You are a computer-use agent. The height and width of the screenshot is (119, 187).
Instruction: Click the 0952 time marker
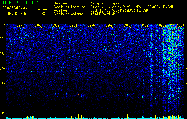(x=38, y=26)
